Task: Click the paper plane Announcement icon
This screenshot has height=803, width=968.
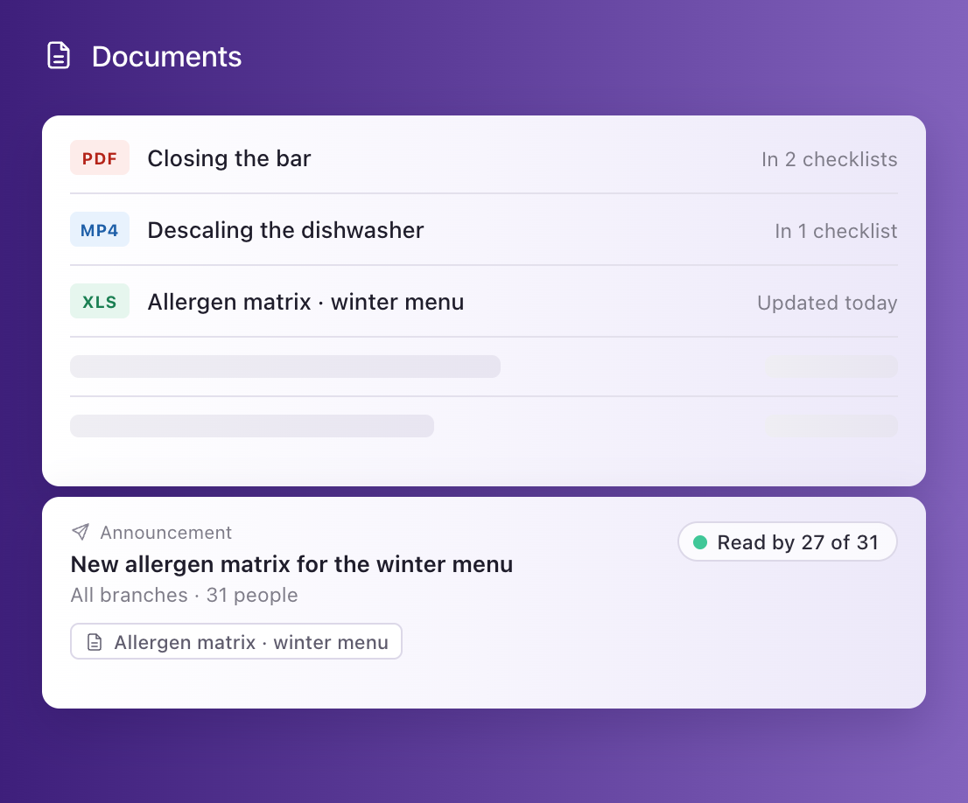Action: click(81, 532)
